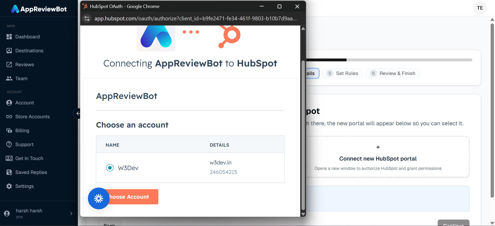Open Saved Replies in the sidebar

point(31,172)
